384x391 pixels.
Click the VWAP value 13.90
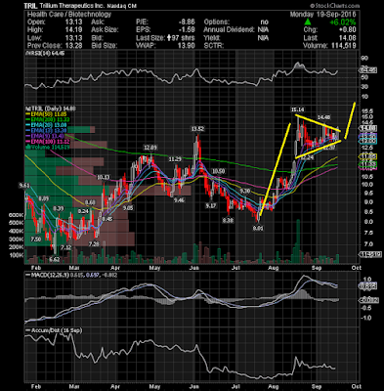[x=187, y=46]
